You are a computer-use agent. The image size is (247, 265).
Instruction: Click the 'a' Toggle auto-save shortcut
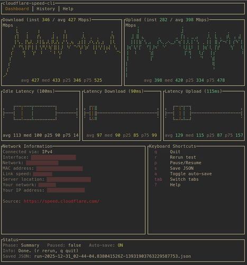click(155, 174)
